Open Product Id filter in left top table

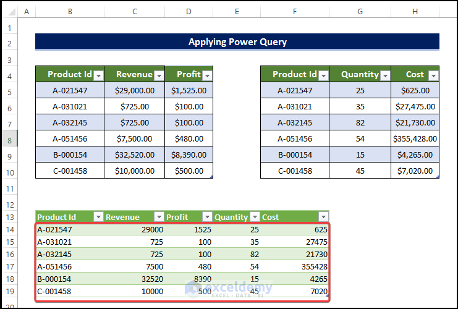(99, 75)
